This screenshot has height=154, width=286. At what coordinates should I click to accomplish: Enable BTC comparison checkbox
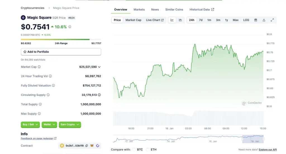[x=134, y=150]
